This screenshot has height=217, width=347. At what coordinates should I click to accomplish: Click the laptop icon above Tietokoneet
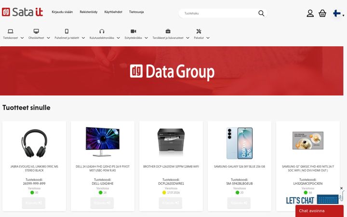[x=11, y=31]
